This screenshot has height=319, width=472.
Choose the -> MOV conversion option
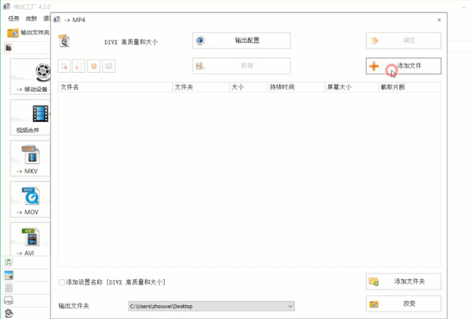[30, 199]
